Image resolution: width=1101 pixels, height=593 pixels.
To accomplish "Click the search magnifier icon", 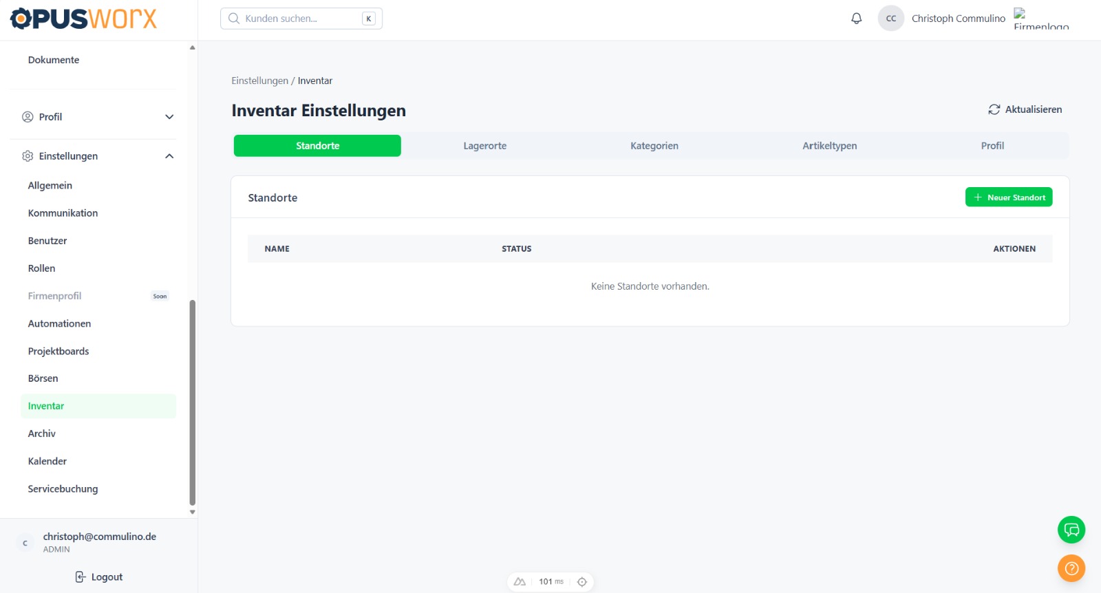I will (234, 19).
